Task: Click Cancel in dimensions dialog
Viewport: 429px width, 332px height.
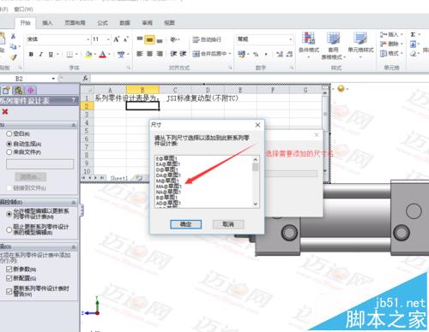Action: 228,224
